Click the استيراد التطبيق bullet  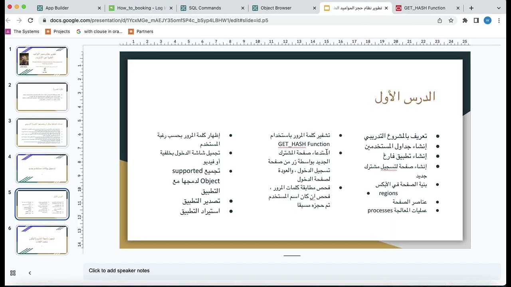click(x=200, y=211)
